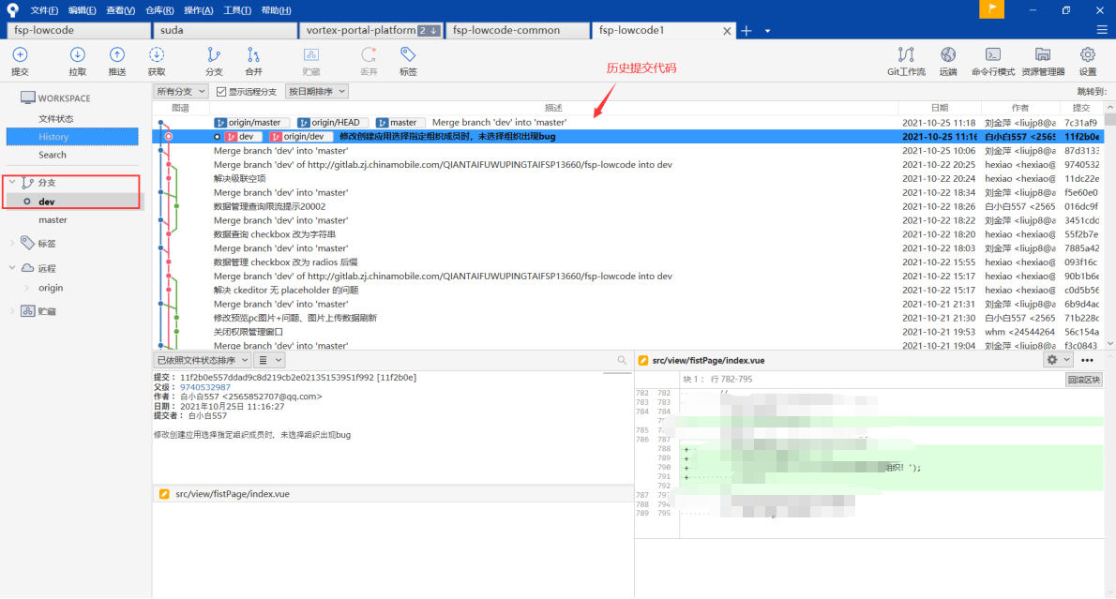1116x599 pixels.
Task: Expand the origin remote node
Action: 27,288
